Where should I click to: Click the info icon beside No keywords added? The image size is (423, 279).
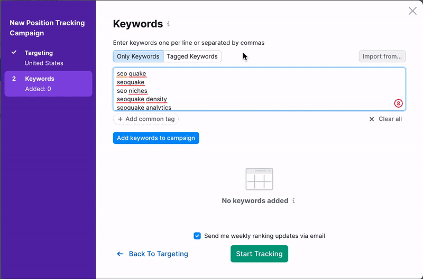[293, 201]
